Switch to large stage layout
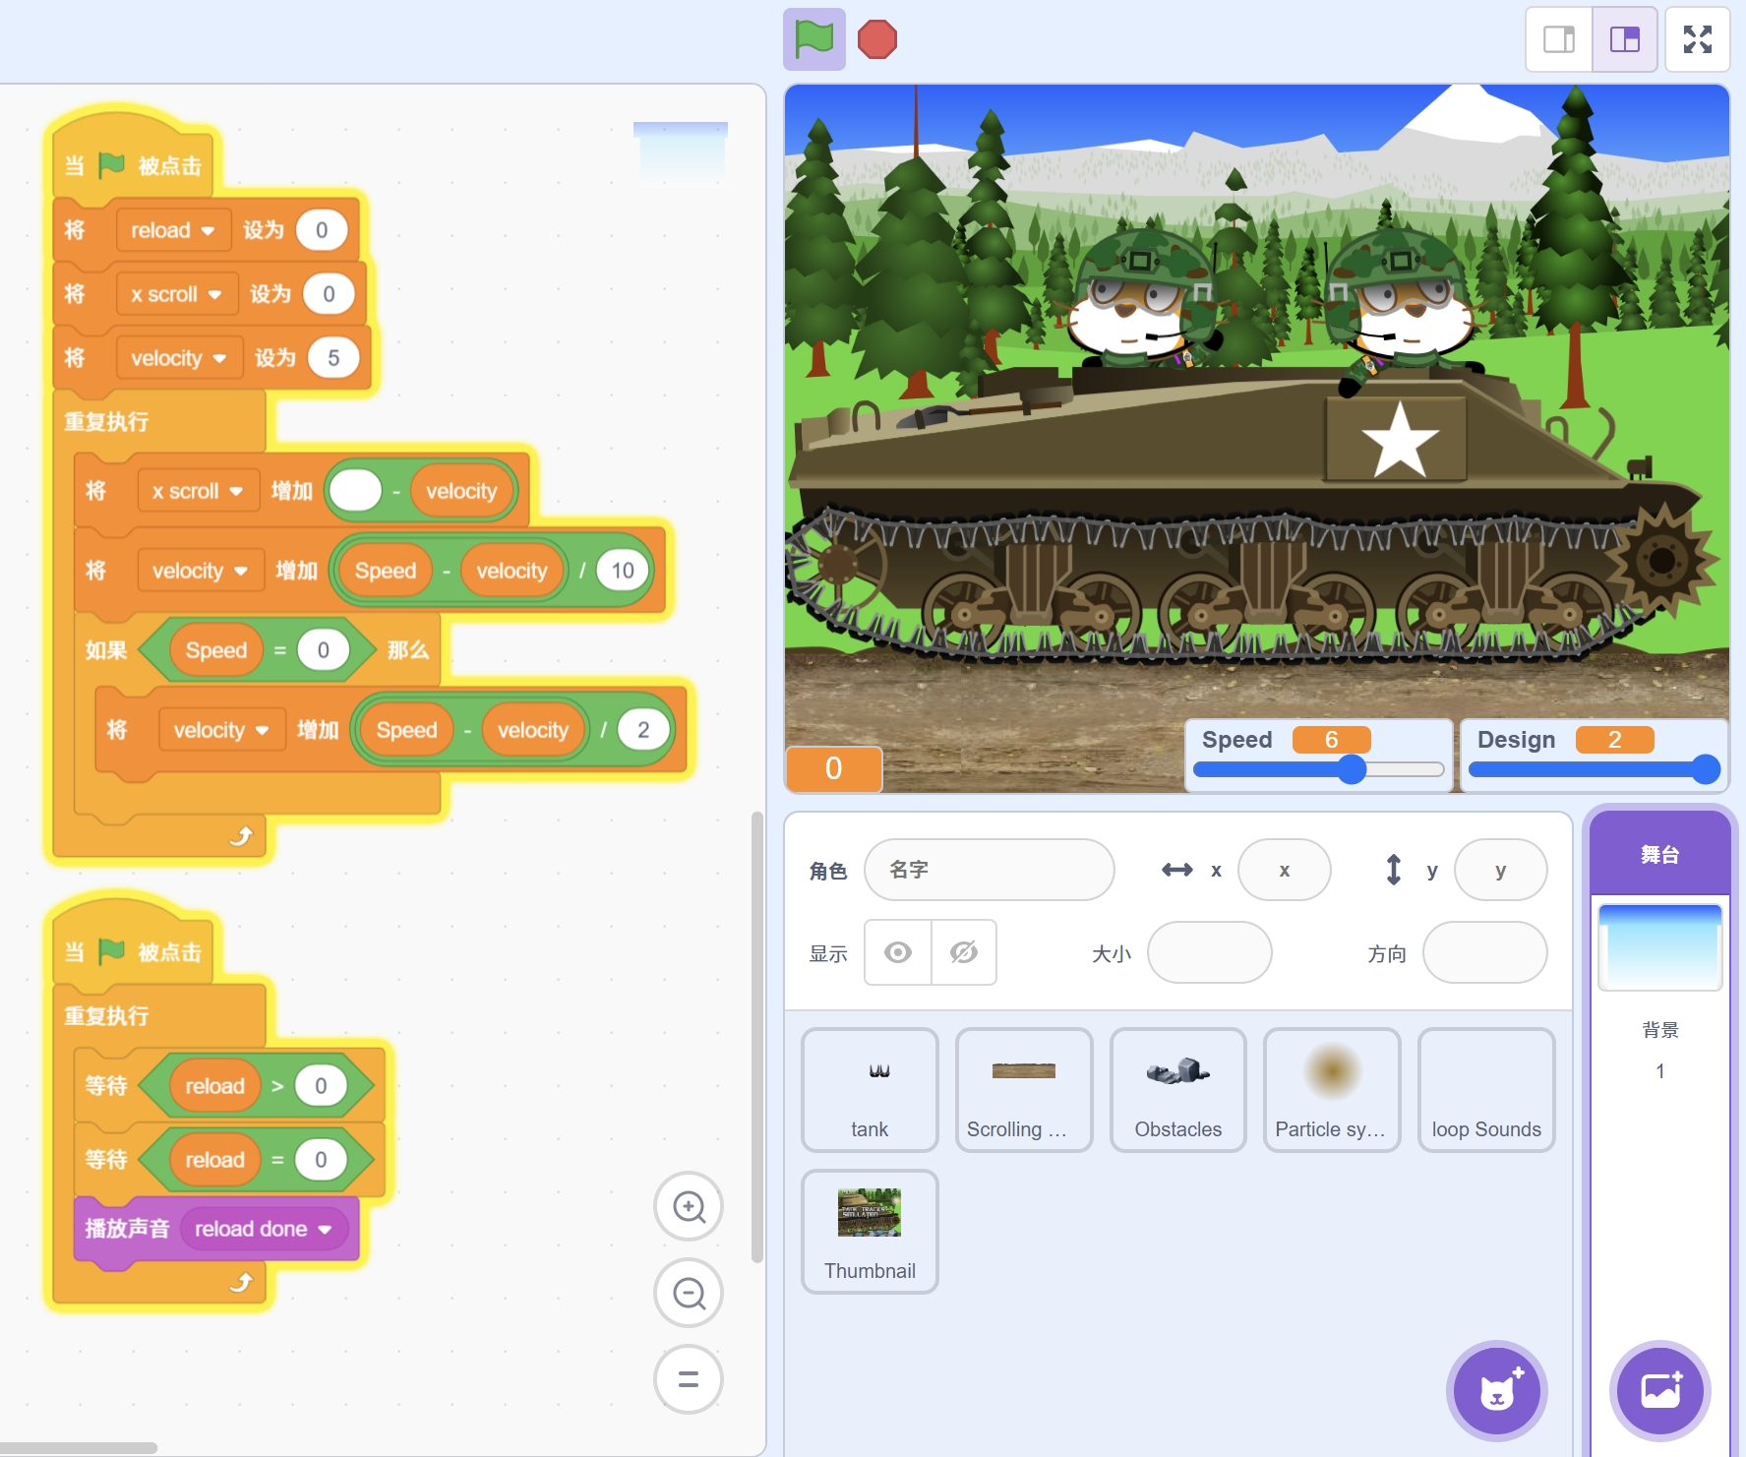Viewport: 1746px width, 1457px height. click(1625, 39)
